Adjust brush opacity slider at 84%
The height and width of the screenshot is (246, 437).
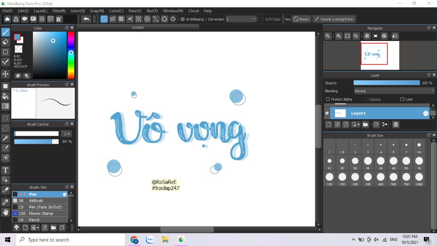coord(36,141)
